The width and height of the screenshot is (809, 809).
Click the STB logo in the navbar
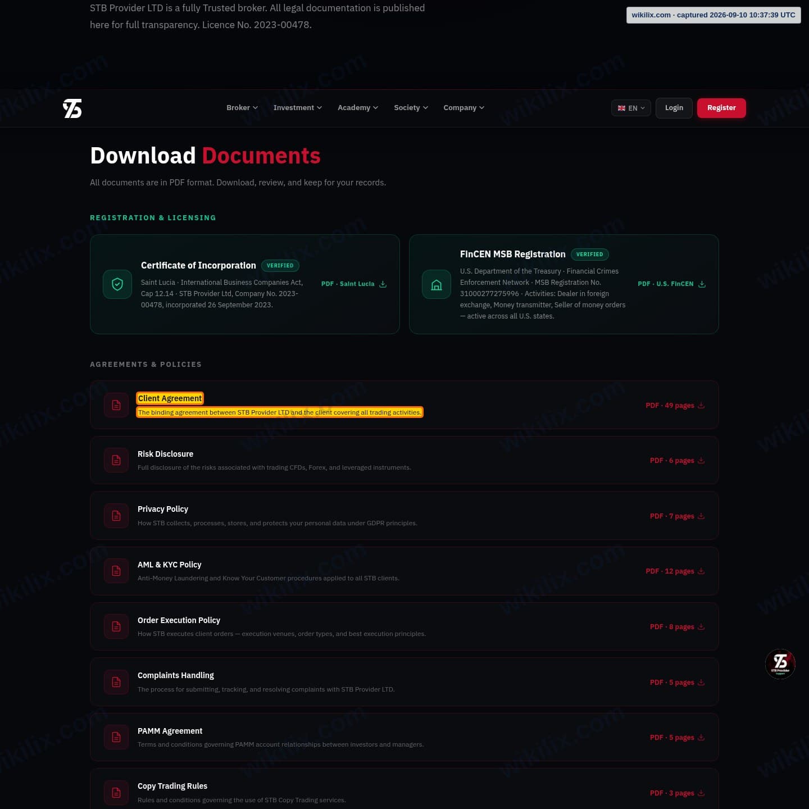72,108
